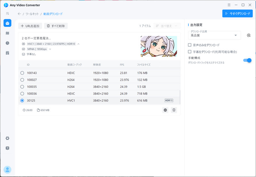
Task: Select the radio button for ID 100036
Action: pyautogui.click(x=22, y=94)
